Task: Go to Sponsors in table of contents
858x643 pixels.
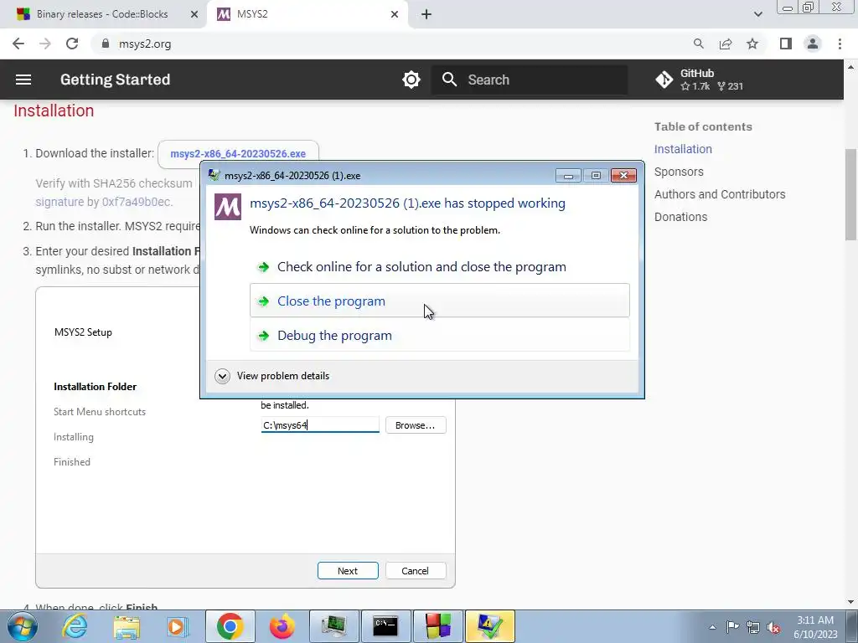Action: click(x=679, y=172)
